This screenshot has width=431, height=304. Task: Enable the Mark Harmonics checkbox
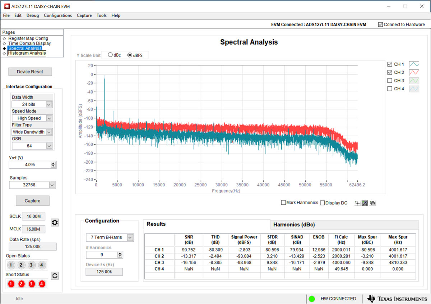[x=284, y=203]
